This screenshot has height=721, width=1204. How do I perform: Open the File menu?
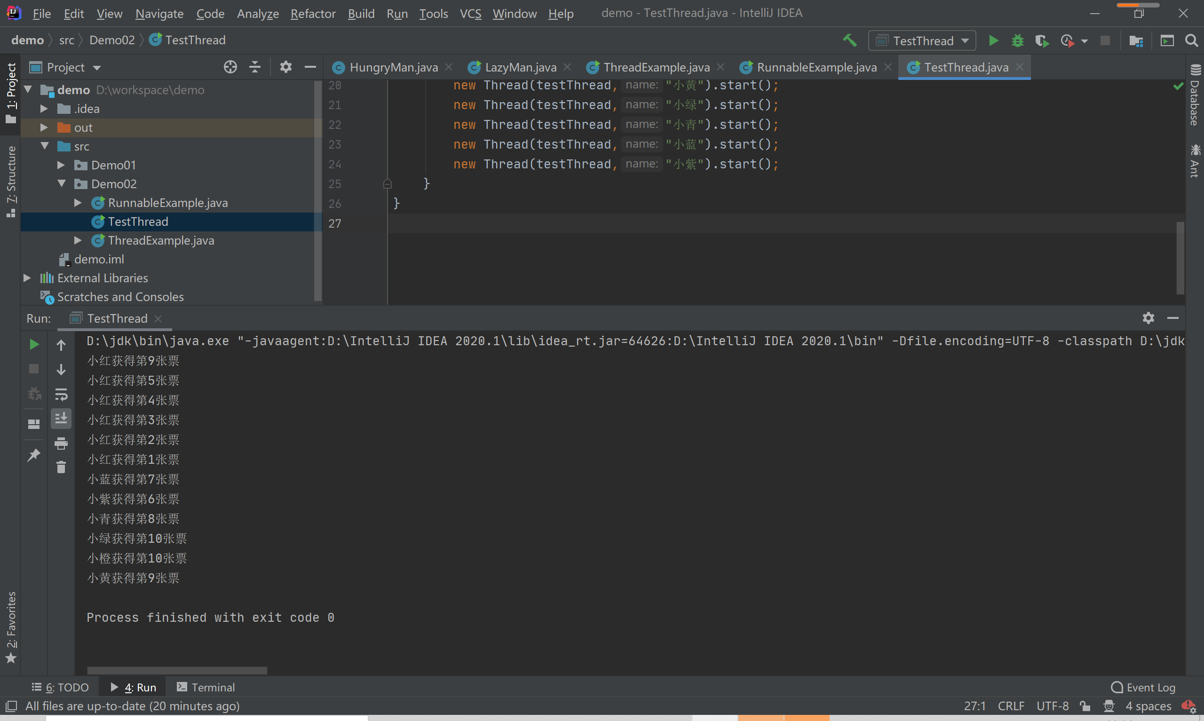click(x=41, y=14)
